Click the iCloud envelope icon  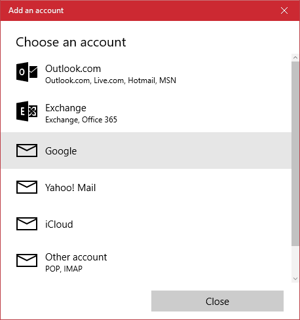[x=27, y=224]
